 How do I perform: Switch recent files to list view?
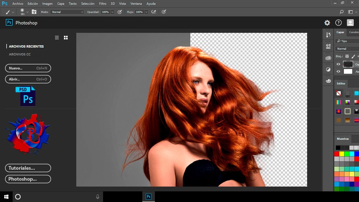(57, 38)
